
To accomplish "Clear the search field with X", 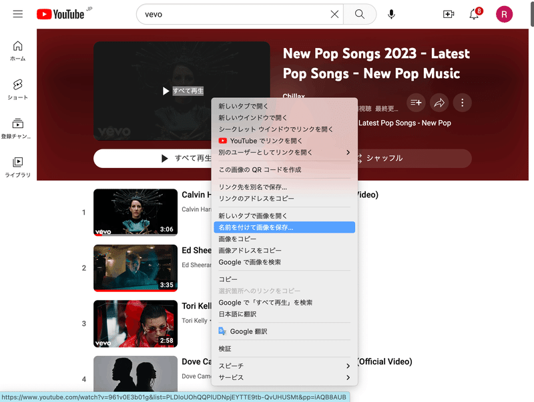I will pos(334,14).
